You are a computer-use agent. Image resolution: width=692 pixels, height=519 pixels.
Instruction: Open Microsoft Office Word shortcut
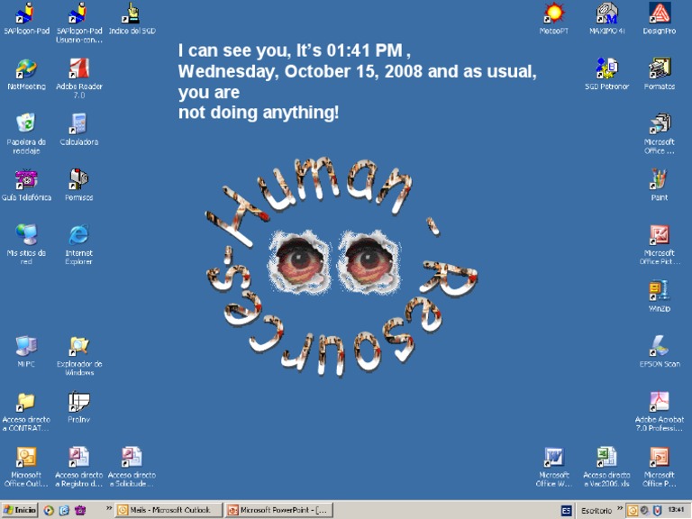click(554, 467)
